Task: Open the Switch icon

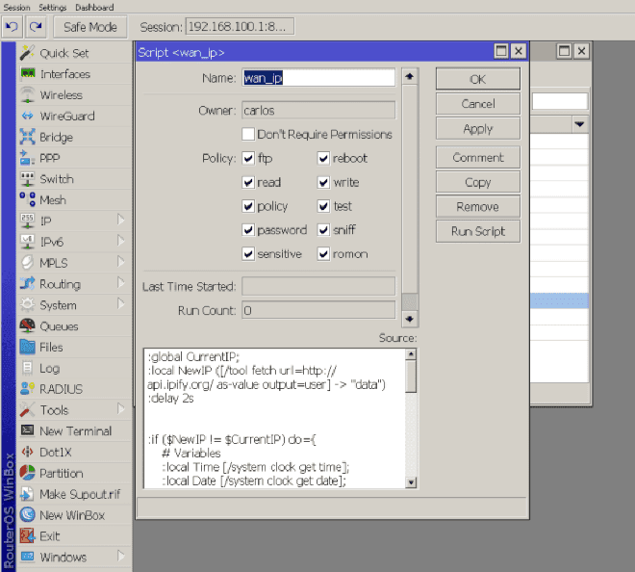Action: tap(28, 179)
